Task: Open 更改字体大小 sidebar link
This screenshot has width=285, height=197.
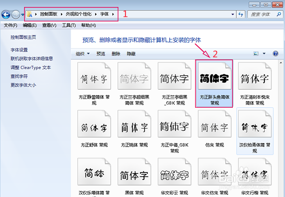Action: coord(23,85)
